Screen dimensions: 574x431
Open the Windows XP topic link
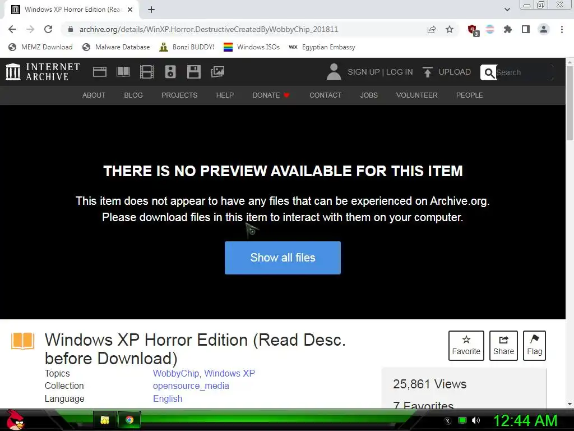tap(229, 373)
